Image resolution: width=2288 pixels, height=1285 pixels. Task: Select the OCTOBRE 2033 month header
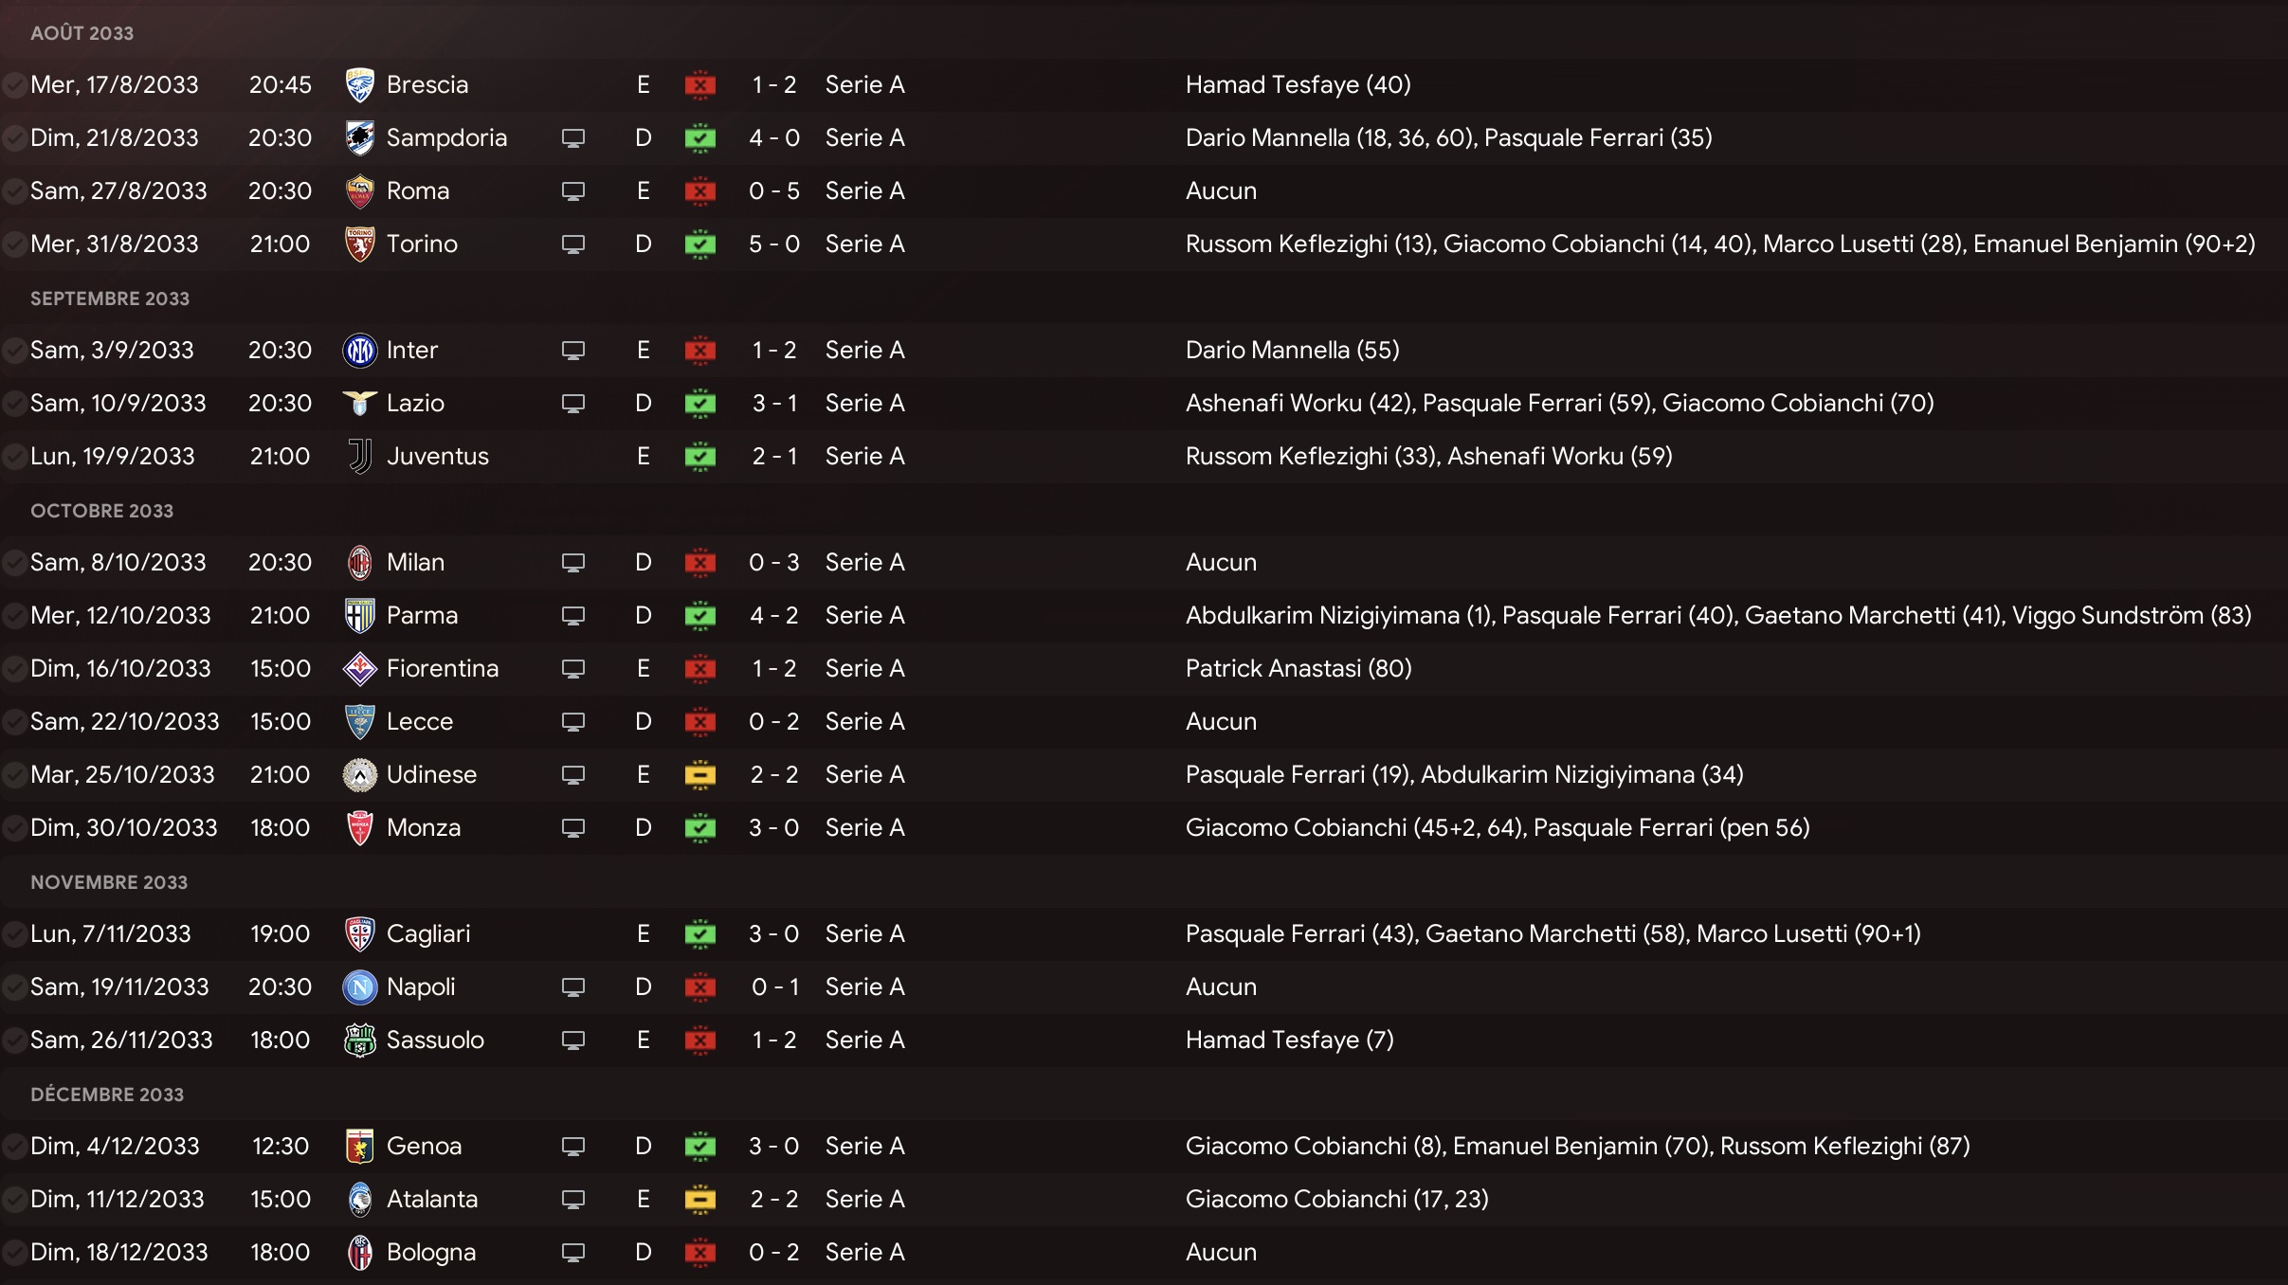(x=101, y=511)
